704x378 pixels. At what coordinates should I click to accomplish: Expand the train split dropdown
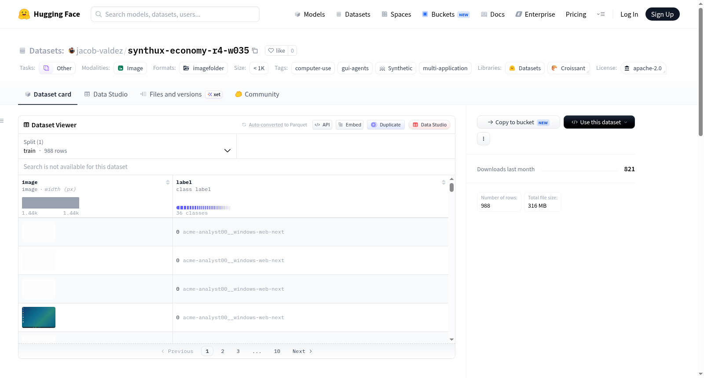(127, 146)
